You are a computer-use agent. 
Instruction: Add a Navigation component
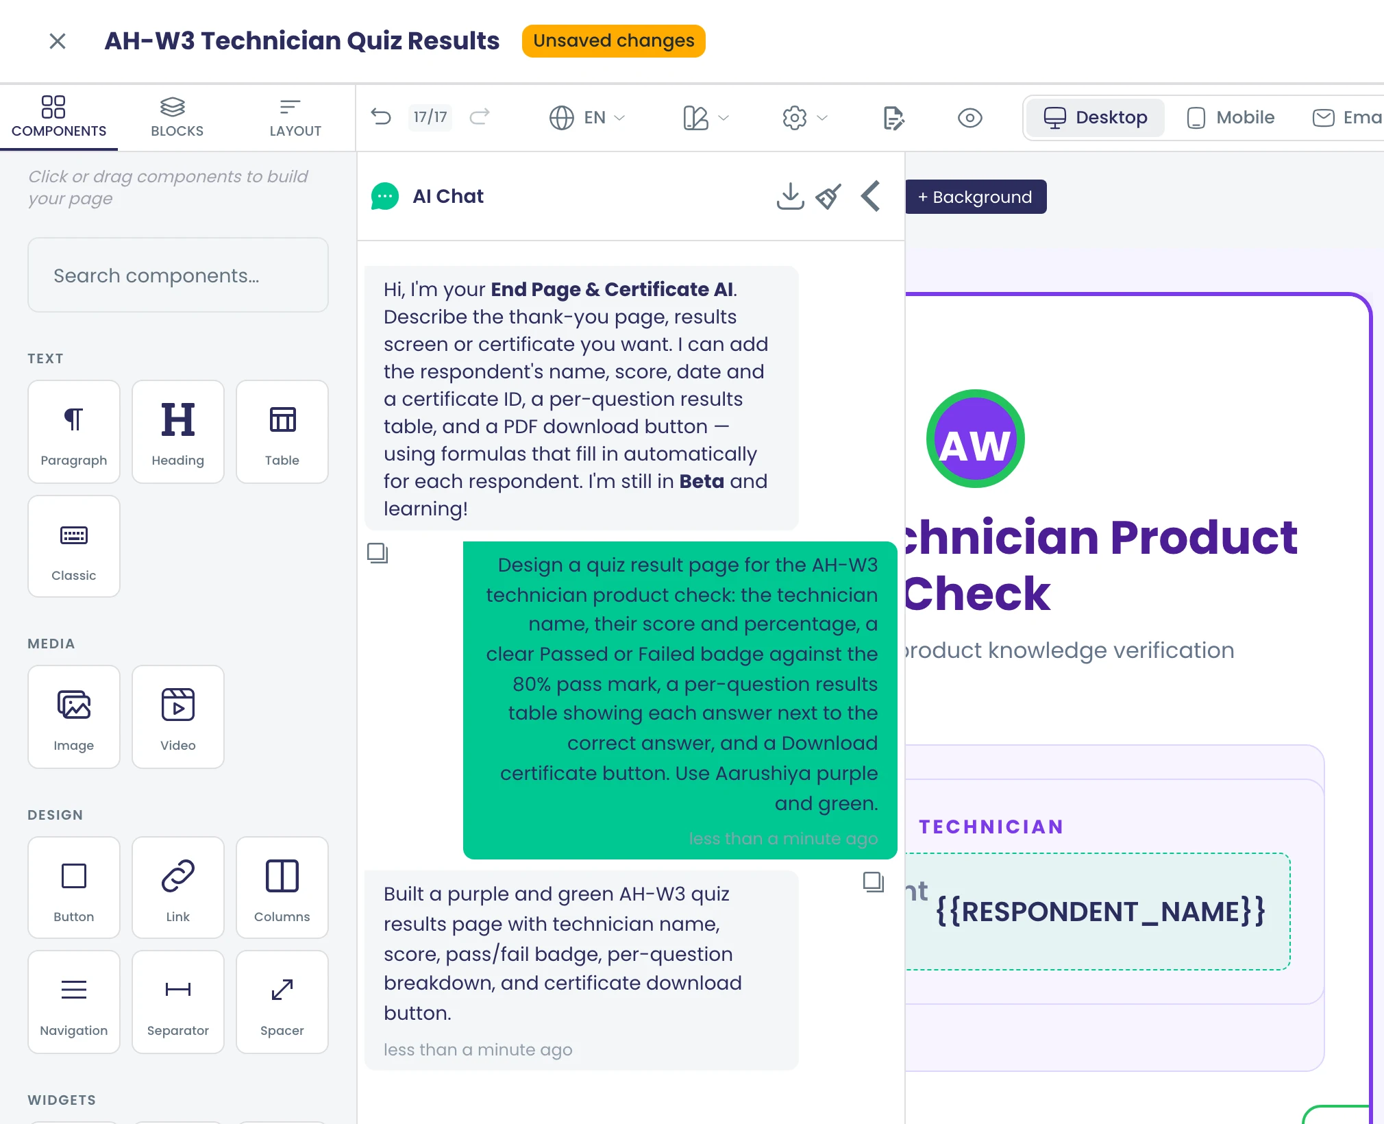pos(74,1002)
